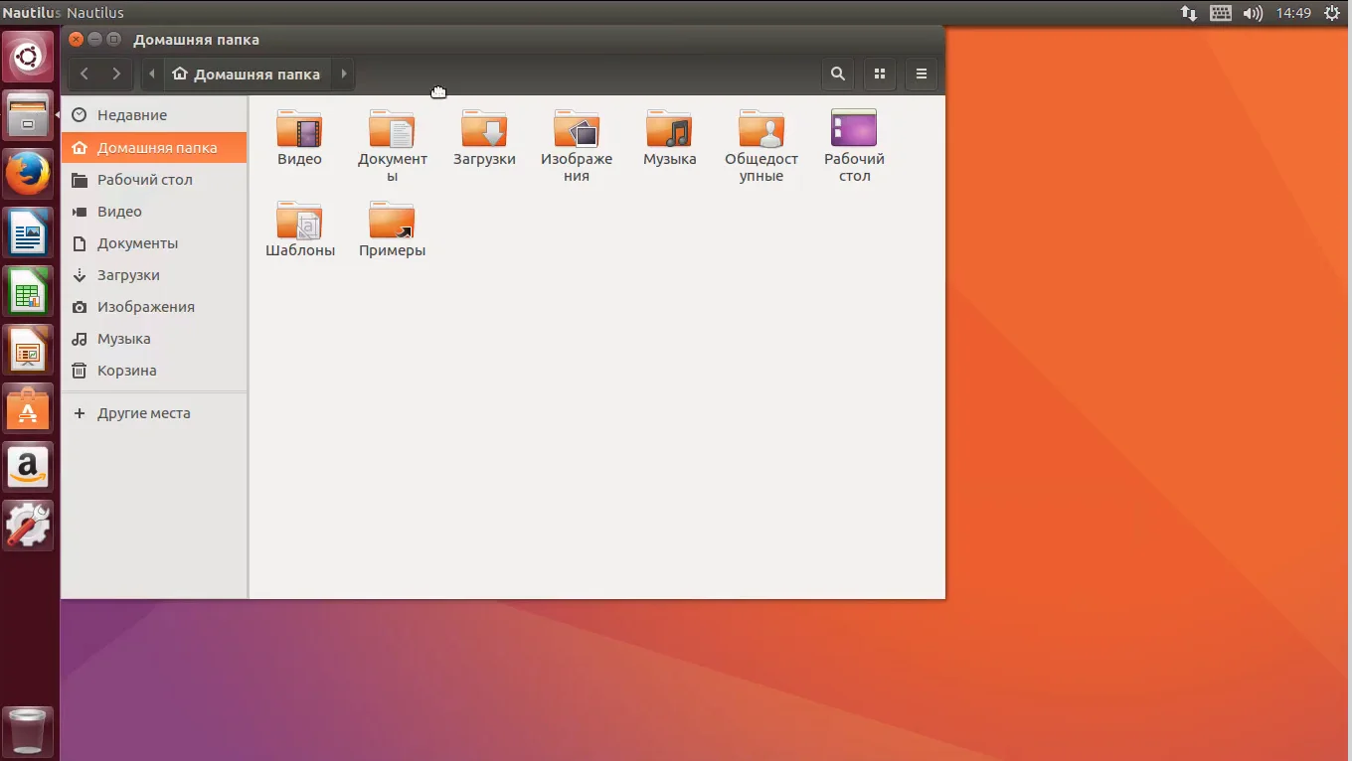Select the Музыка folder icon
The image size is (1352, 761).
coord(669,131)
